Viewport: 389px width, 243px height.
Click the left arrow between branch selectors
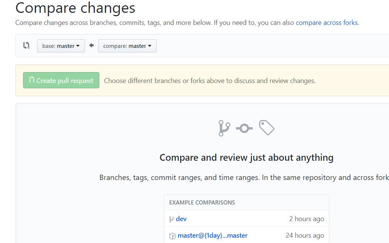point(91,45)
